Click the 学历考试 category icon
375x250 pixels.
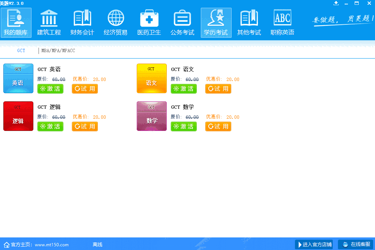[216, 23]
